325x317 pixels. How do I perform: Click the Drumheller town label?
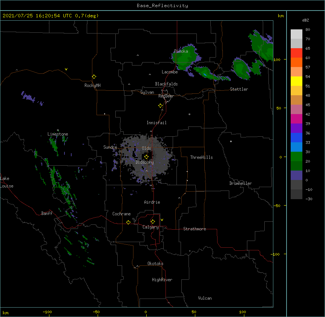[x=241, y=183]
